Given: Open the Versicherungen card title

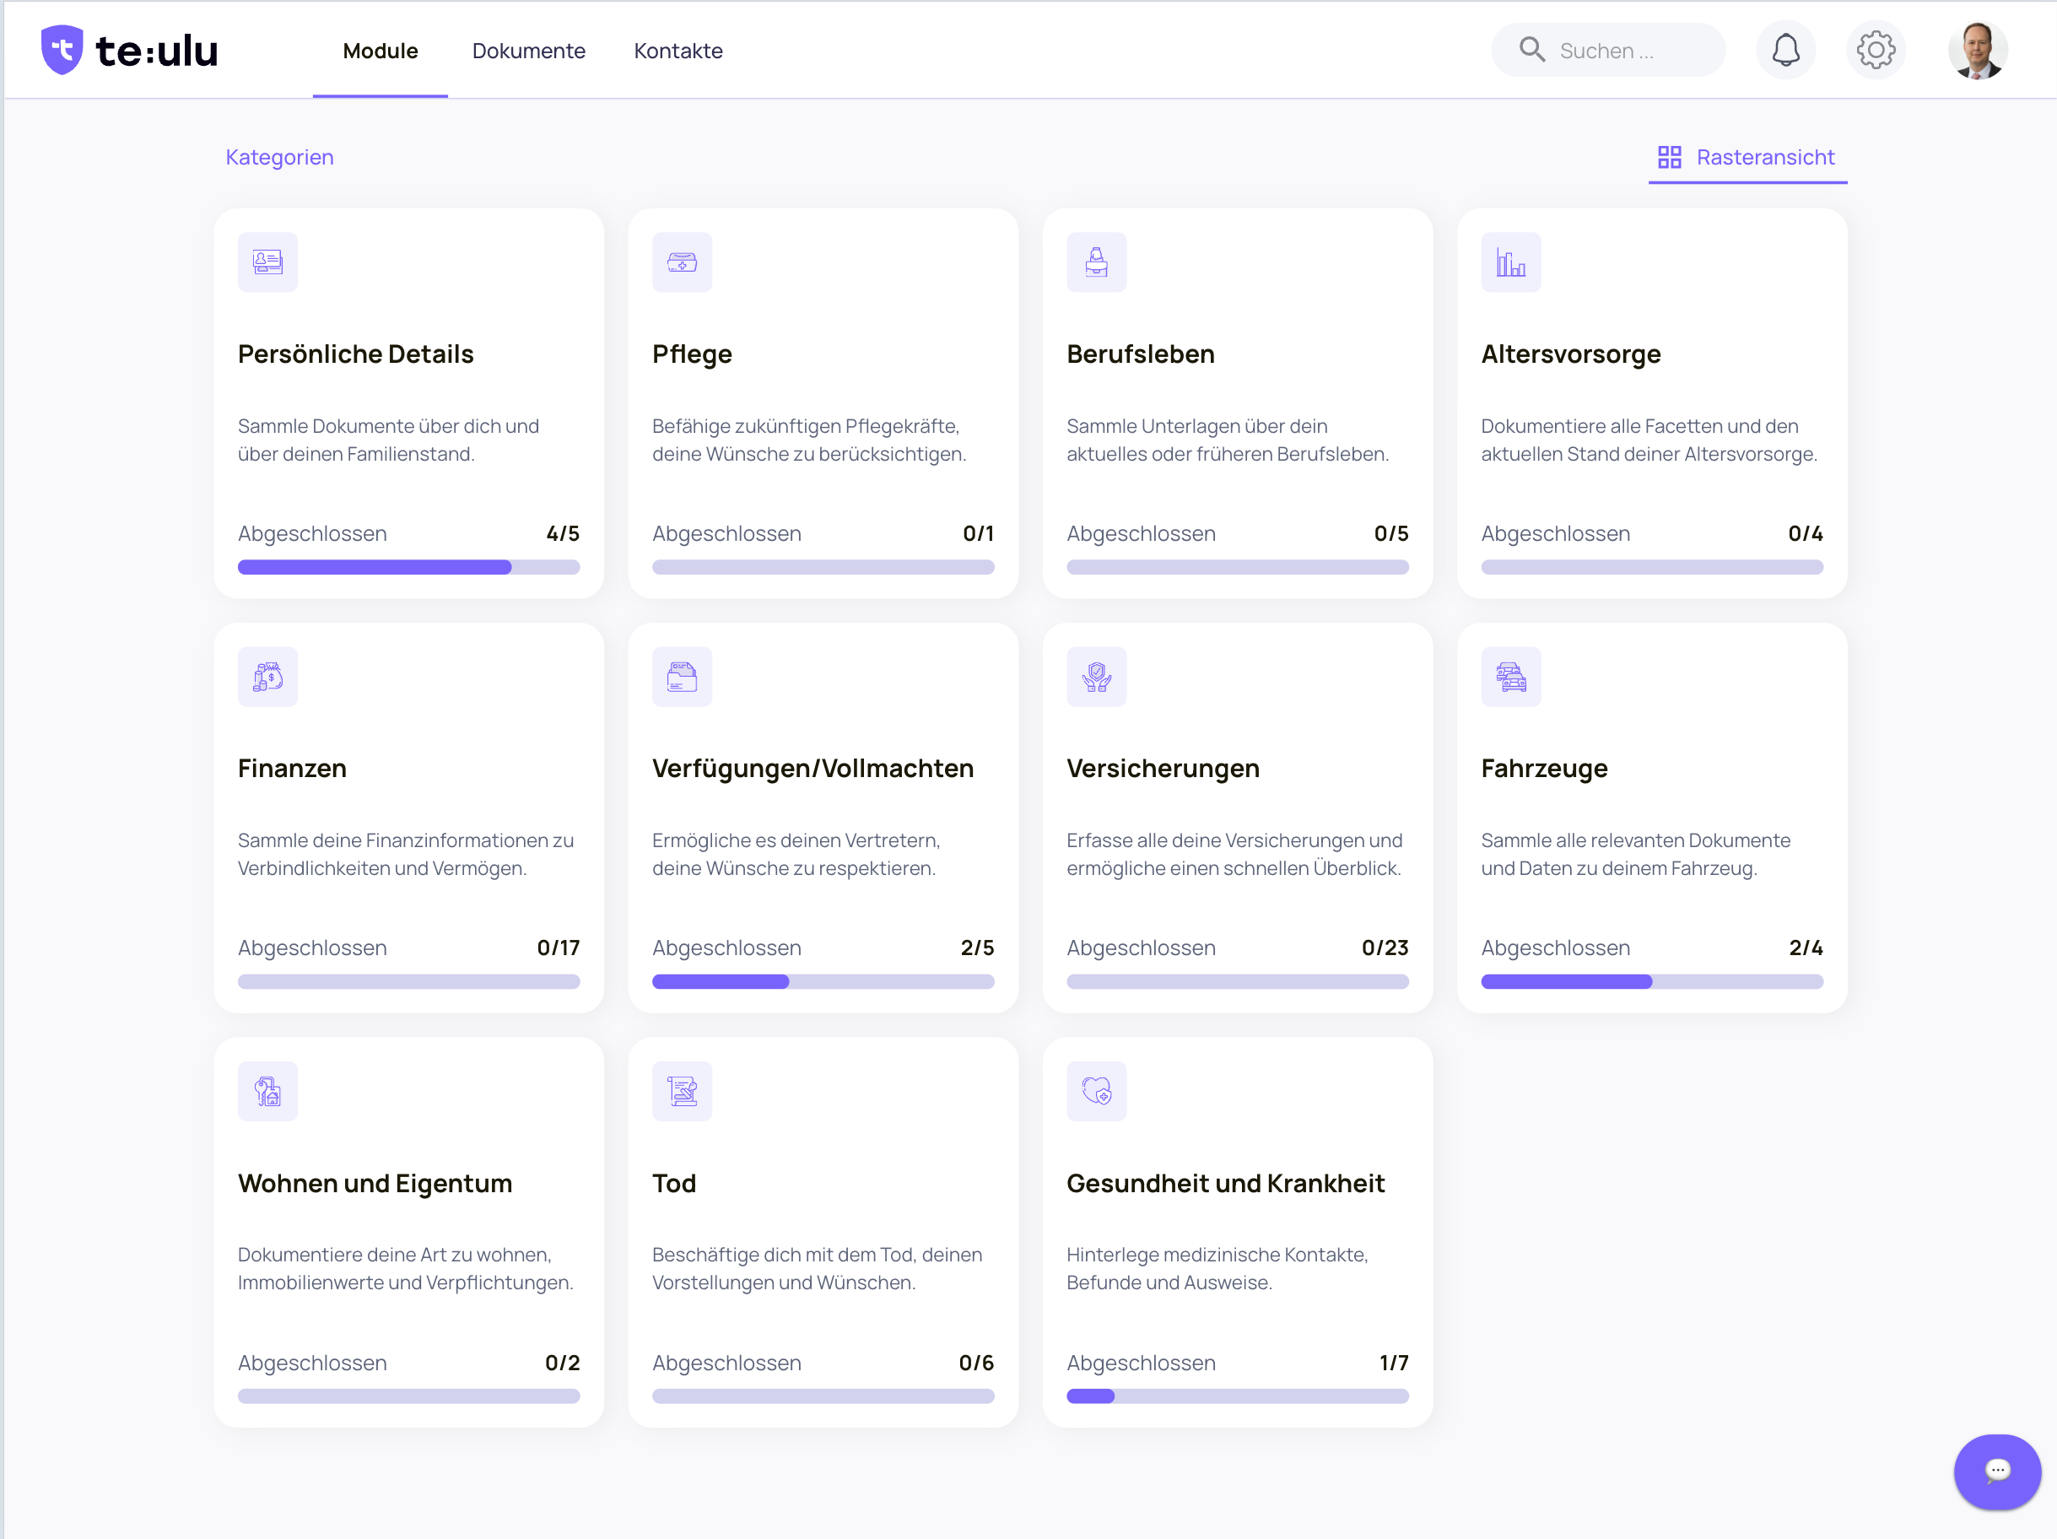Looking at the screenshot, I should click(x=1163, y=768).
